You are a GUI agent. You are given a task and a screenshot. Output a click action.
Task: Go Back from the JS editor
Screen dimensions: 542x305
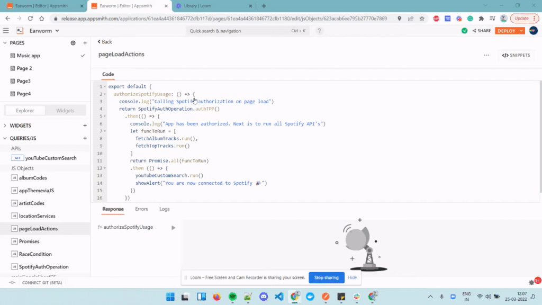[105, 42]
